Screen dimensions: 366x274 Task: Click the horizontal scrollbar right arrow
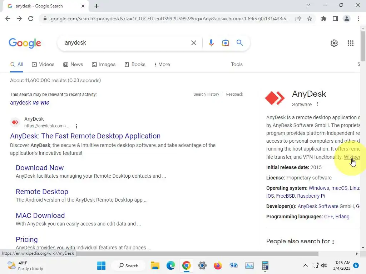(357, 254)
